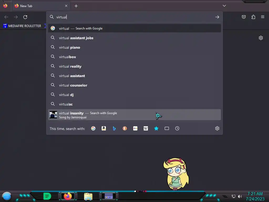Click the go arrow in the address bar
269x202 pixels.
tap(217, 17)
